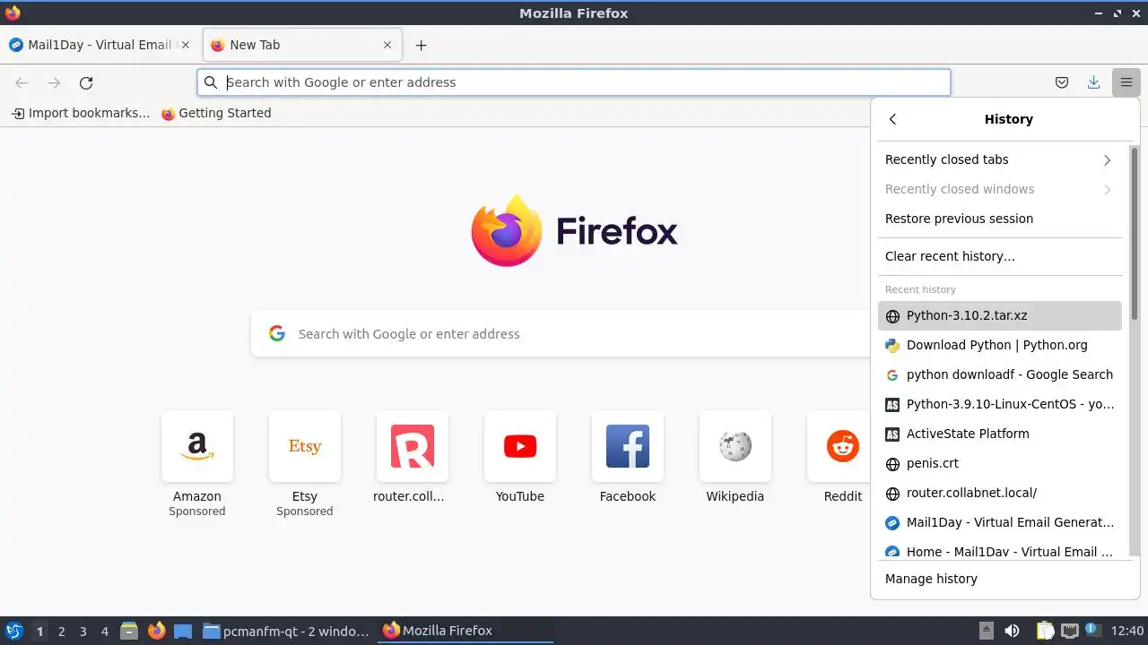Viewport: 1148px width, 645px height.
Task: Open the network tray icon
Action: (1069, 631)
